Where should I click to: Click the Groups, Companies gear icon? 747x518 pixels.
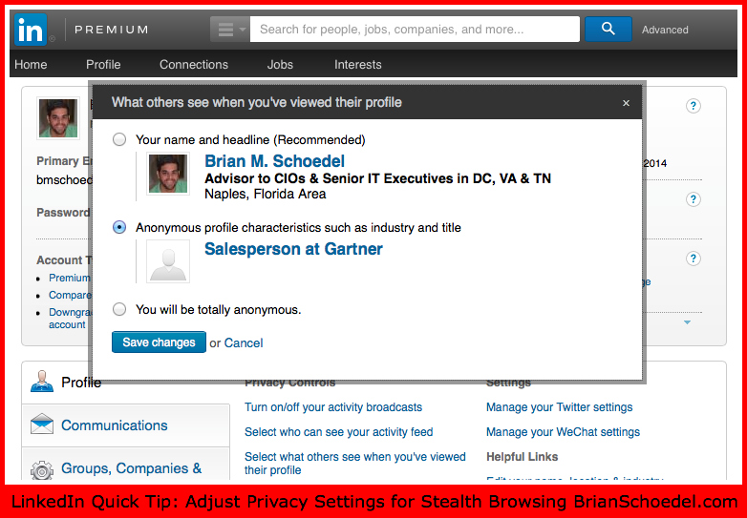pos(42,470)
